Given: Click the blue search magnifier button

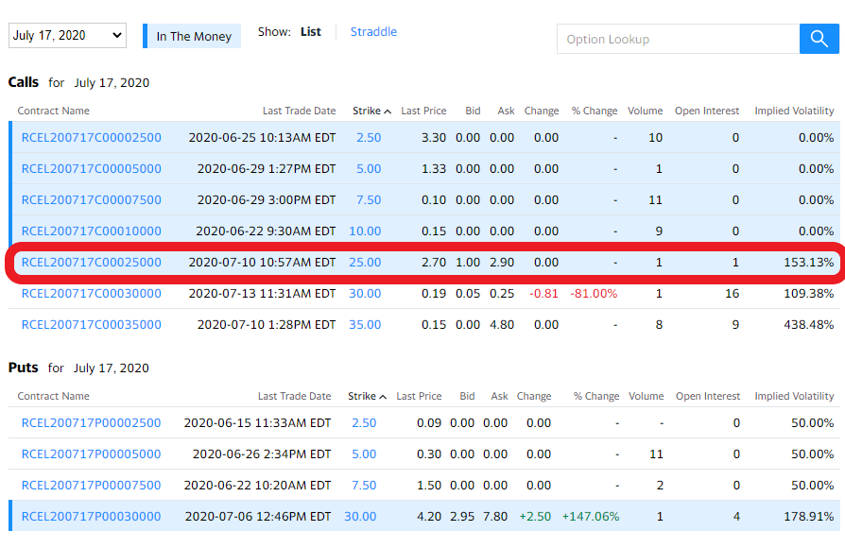Looking at the screenshot, I should [x=819, y=39].
